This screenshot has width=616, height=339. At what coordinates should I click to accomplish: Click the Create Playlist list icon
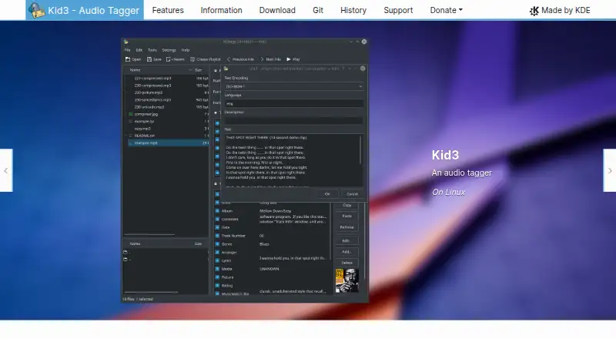[192, 59]
